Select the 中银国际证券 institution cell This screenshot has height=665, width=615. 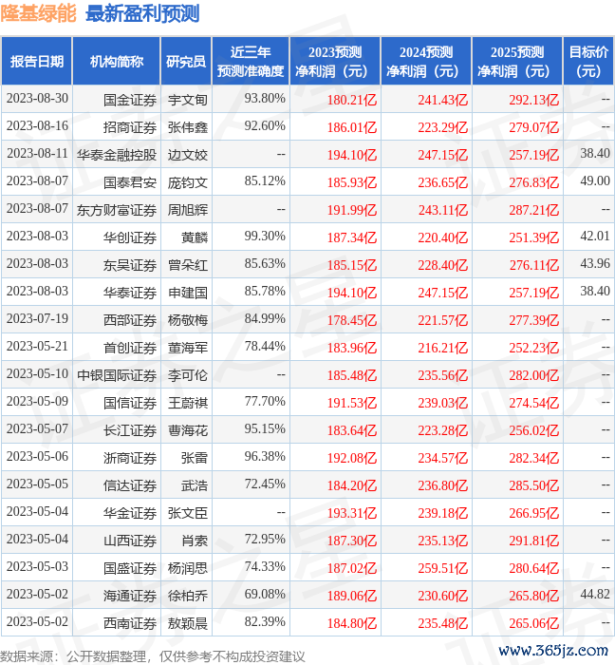tap(117, 376)
